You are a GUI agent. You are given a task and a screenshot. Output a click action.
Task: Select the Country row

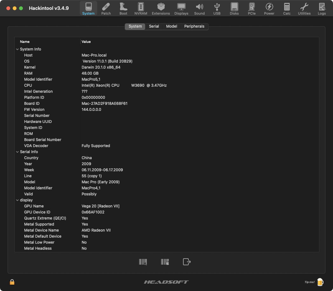[x=167, y=158]
